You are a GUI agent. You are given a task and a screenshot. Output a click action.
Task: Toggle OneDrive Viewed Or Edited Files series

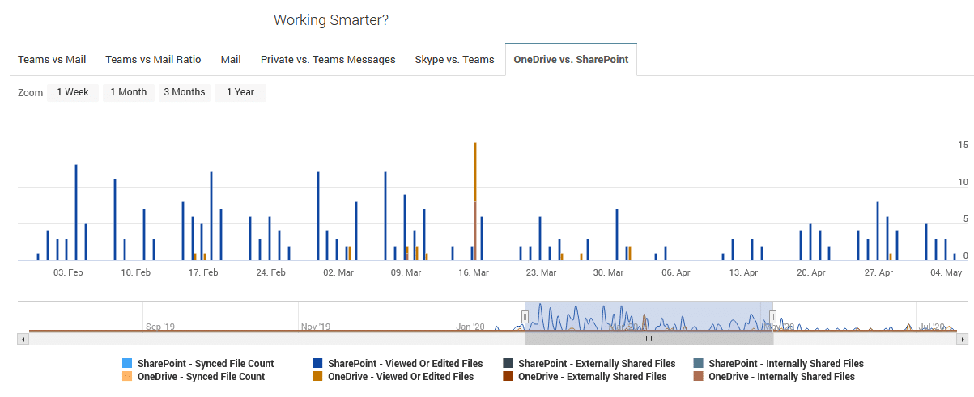401,377
